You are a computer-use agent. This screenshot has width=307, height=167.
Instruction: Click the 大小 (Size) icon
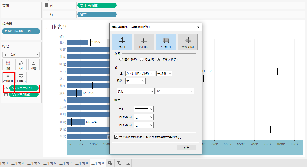[x=21, y=65]
